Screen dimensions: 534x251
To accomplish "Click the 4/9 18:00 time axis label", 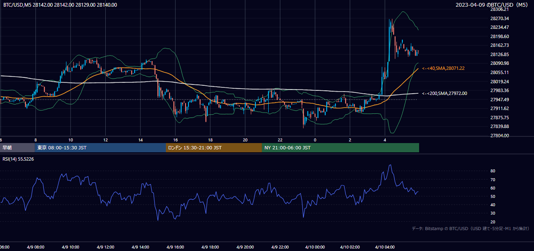I will coord(210,247).
